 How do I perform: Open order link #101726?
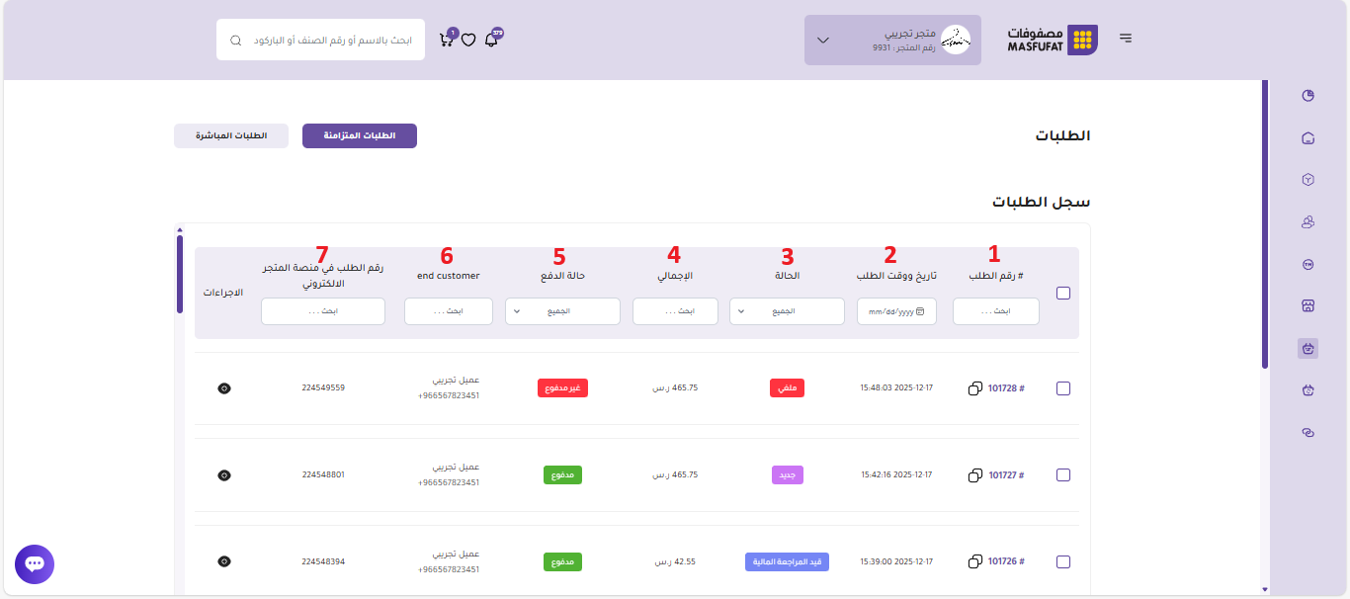pyautogui.click(x=1006, y=561)
